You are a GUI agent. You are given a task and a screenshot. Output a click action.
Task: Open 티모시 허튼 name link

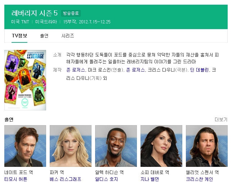[x=16, y=179]
